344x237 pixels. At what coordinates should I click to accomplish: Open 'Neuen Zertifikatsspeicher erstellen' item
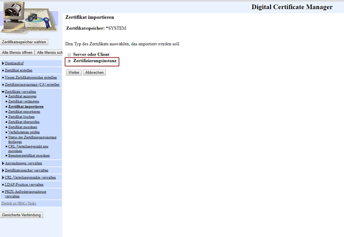point(31,77)
